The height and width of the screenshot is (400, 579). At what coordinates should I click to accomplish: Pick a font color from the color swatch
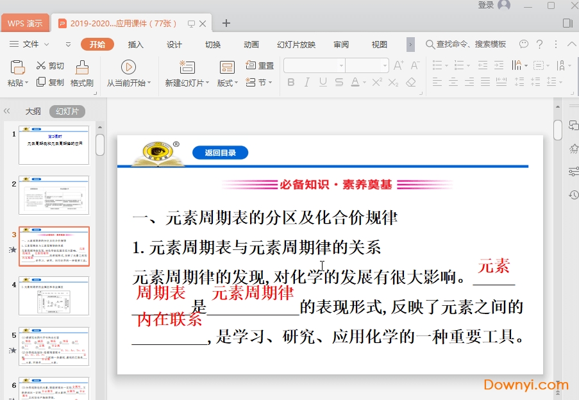pyautogui.click(x=356, y=82)
